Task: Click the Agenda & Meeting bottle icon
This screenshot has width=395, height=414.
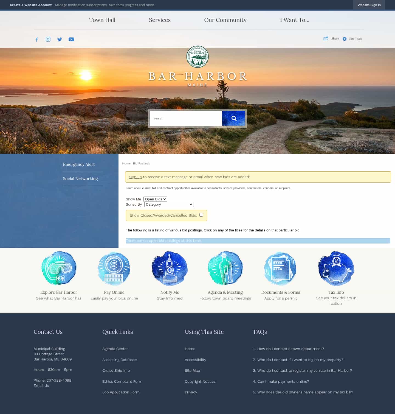Action: click(x=225, y=268)
